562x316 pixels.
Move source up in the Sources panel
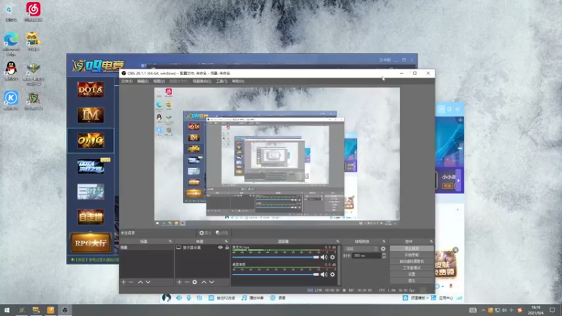204,282
